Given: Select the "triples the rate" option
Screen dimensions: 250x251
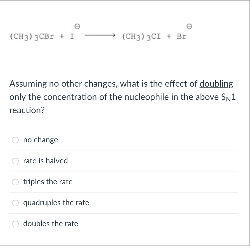Looking at the screenshot, I should pos(15,182).
